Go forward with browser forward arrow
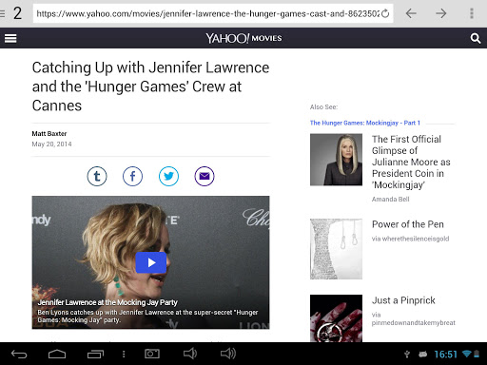 (440, 13)
